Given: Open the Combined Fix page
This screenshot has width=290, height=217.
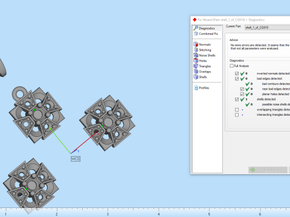Looking at the screenshot, I should (206, 34).
